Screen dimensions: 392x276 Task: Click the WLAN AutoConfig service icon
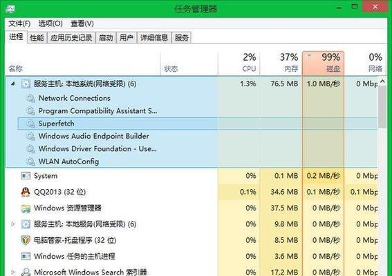coord(30,161)
